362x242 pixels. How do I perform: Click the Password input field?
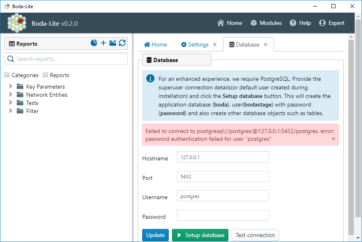tap(223, 215)
